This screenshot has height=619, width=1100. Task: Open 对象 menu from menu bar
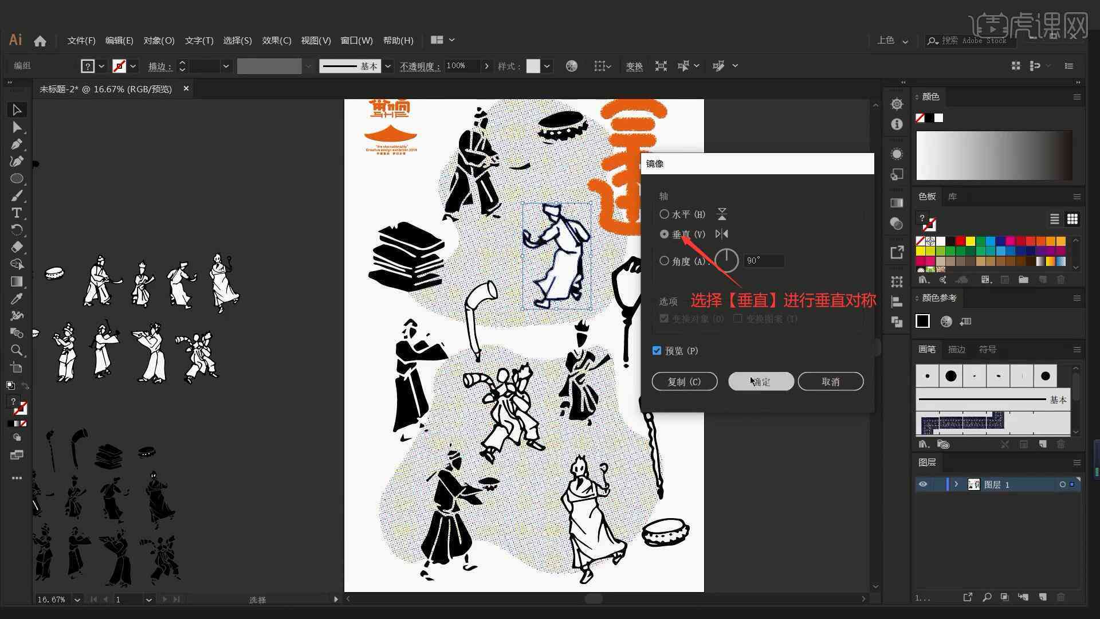coord(158,40)
